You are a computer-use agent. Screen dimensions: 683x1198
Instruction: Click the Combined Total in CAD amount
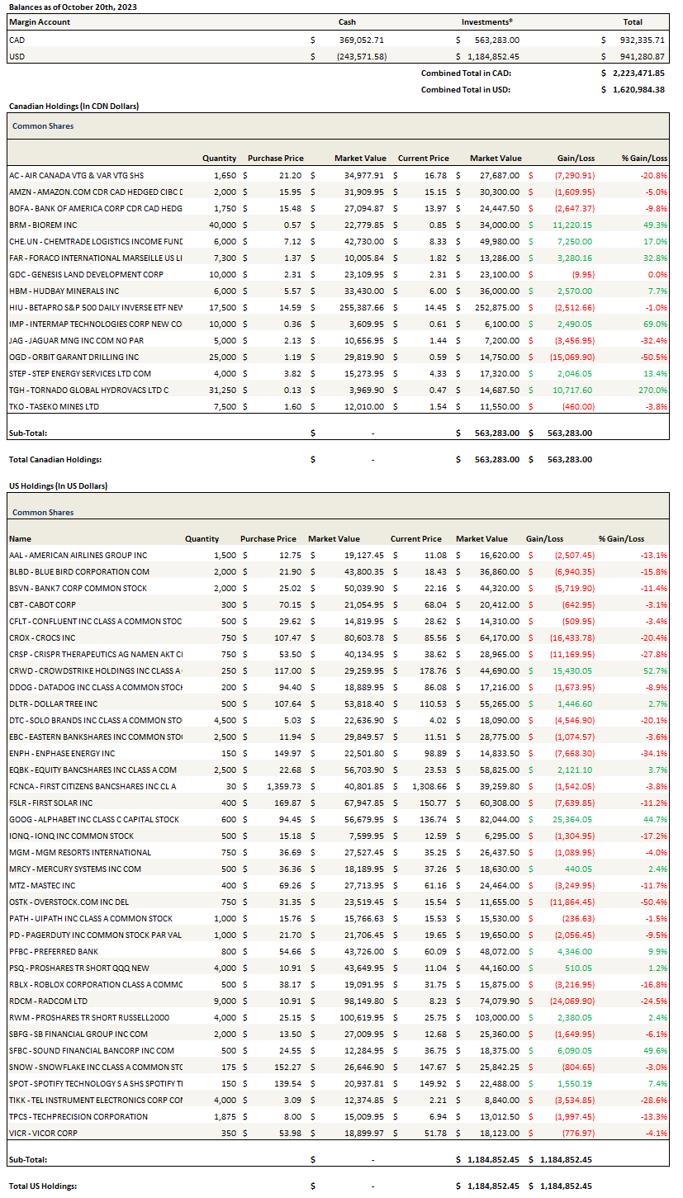638,73
